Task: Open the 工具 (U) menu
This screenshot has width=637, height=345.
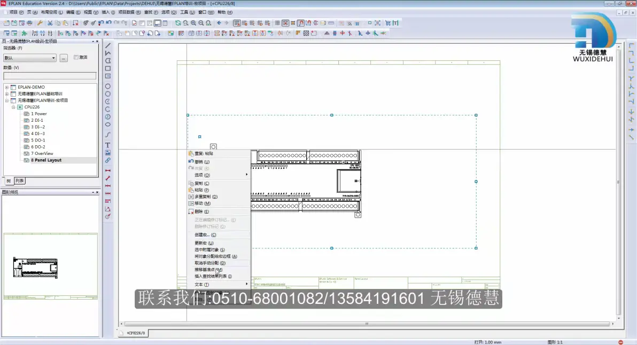Action: click(187, 12)
